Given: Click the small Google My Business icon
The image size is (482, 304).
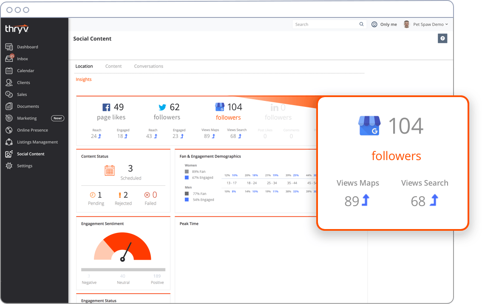Looking at the screenshot, I should (220, 107).
